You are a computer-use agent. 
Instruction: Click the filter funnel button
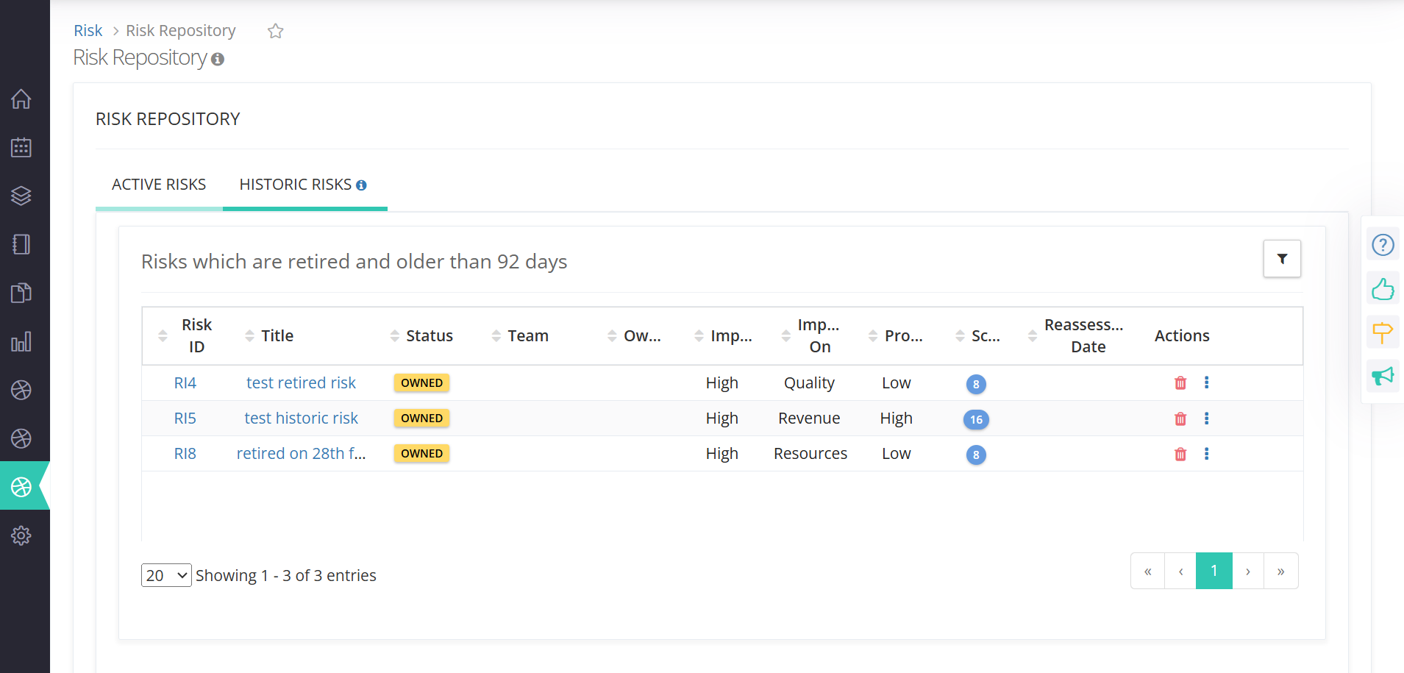tap(1282, 259)
